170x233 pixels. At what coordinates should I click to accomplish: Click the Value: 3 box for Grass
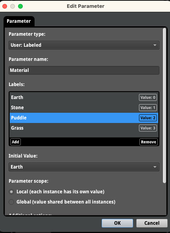coord(148,128)
